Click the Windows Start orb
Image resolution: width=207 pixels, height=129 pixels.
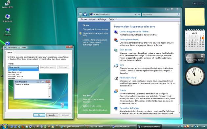[x=5, y=126]
